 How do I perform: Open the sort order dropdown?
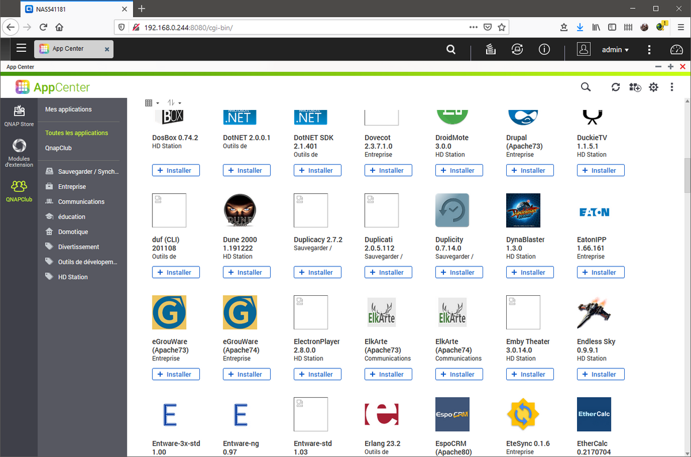coord(174,102)
